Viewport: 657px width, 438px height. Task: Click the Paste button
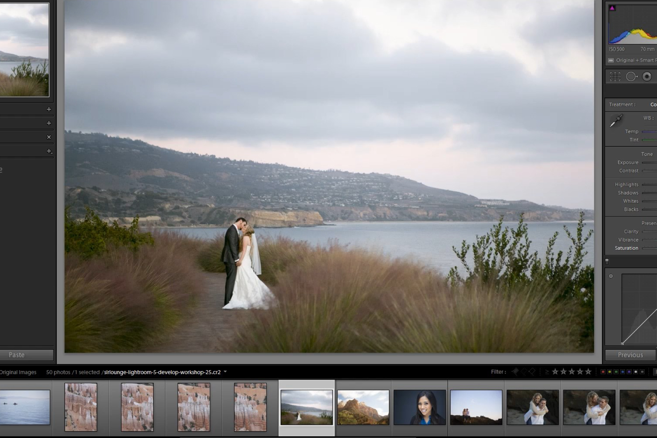pyautogui.click(x=27, y=355)
